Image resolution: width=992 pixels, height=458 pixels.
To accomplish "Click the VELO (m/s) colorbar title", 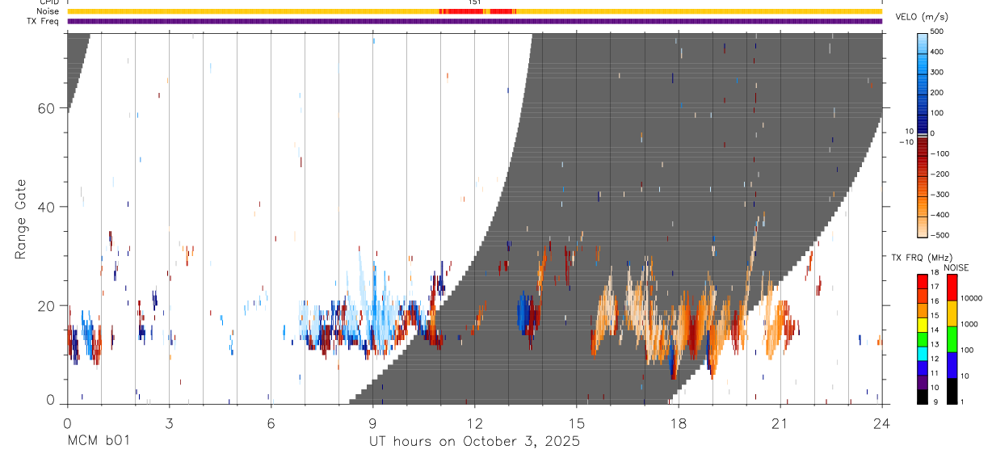I will coord(923,17).
